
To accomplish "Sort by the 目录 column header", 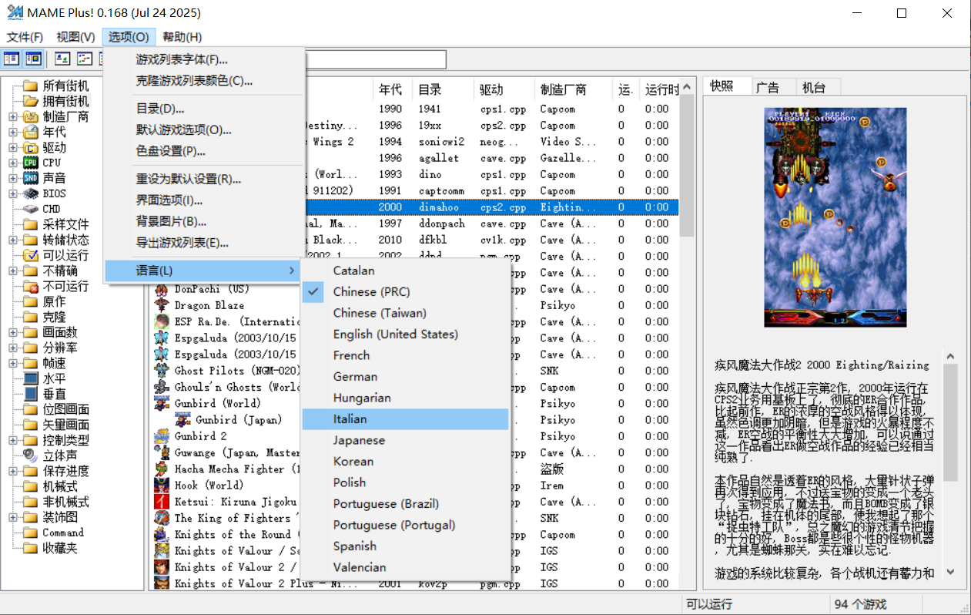I will tap(442, 89).
